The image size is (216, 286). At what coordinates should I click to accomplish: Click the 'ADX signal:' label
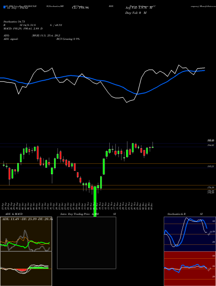pyautogui.click(x=11, y=39)
